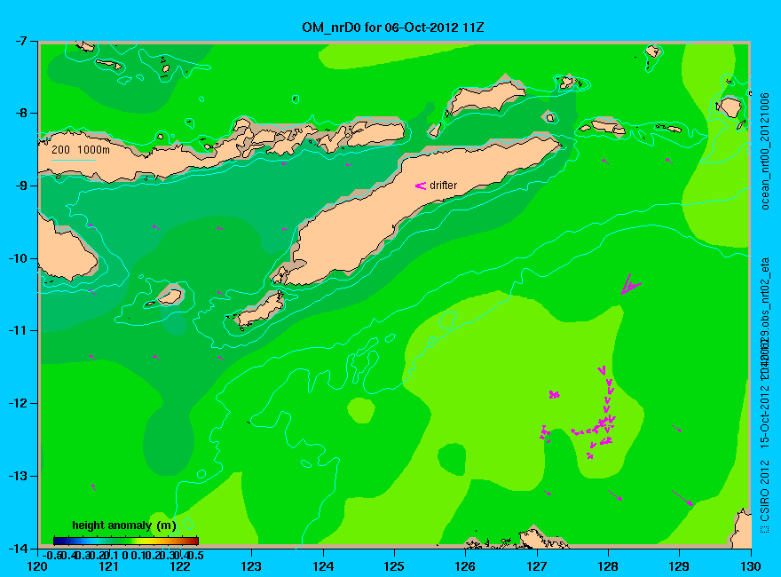Screen dimensions: 781x577
Task: Click the large magenta drifter arrow near 128E 10.4S
Action: pos(630,285)
